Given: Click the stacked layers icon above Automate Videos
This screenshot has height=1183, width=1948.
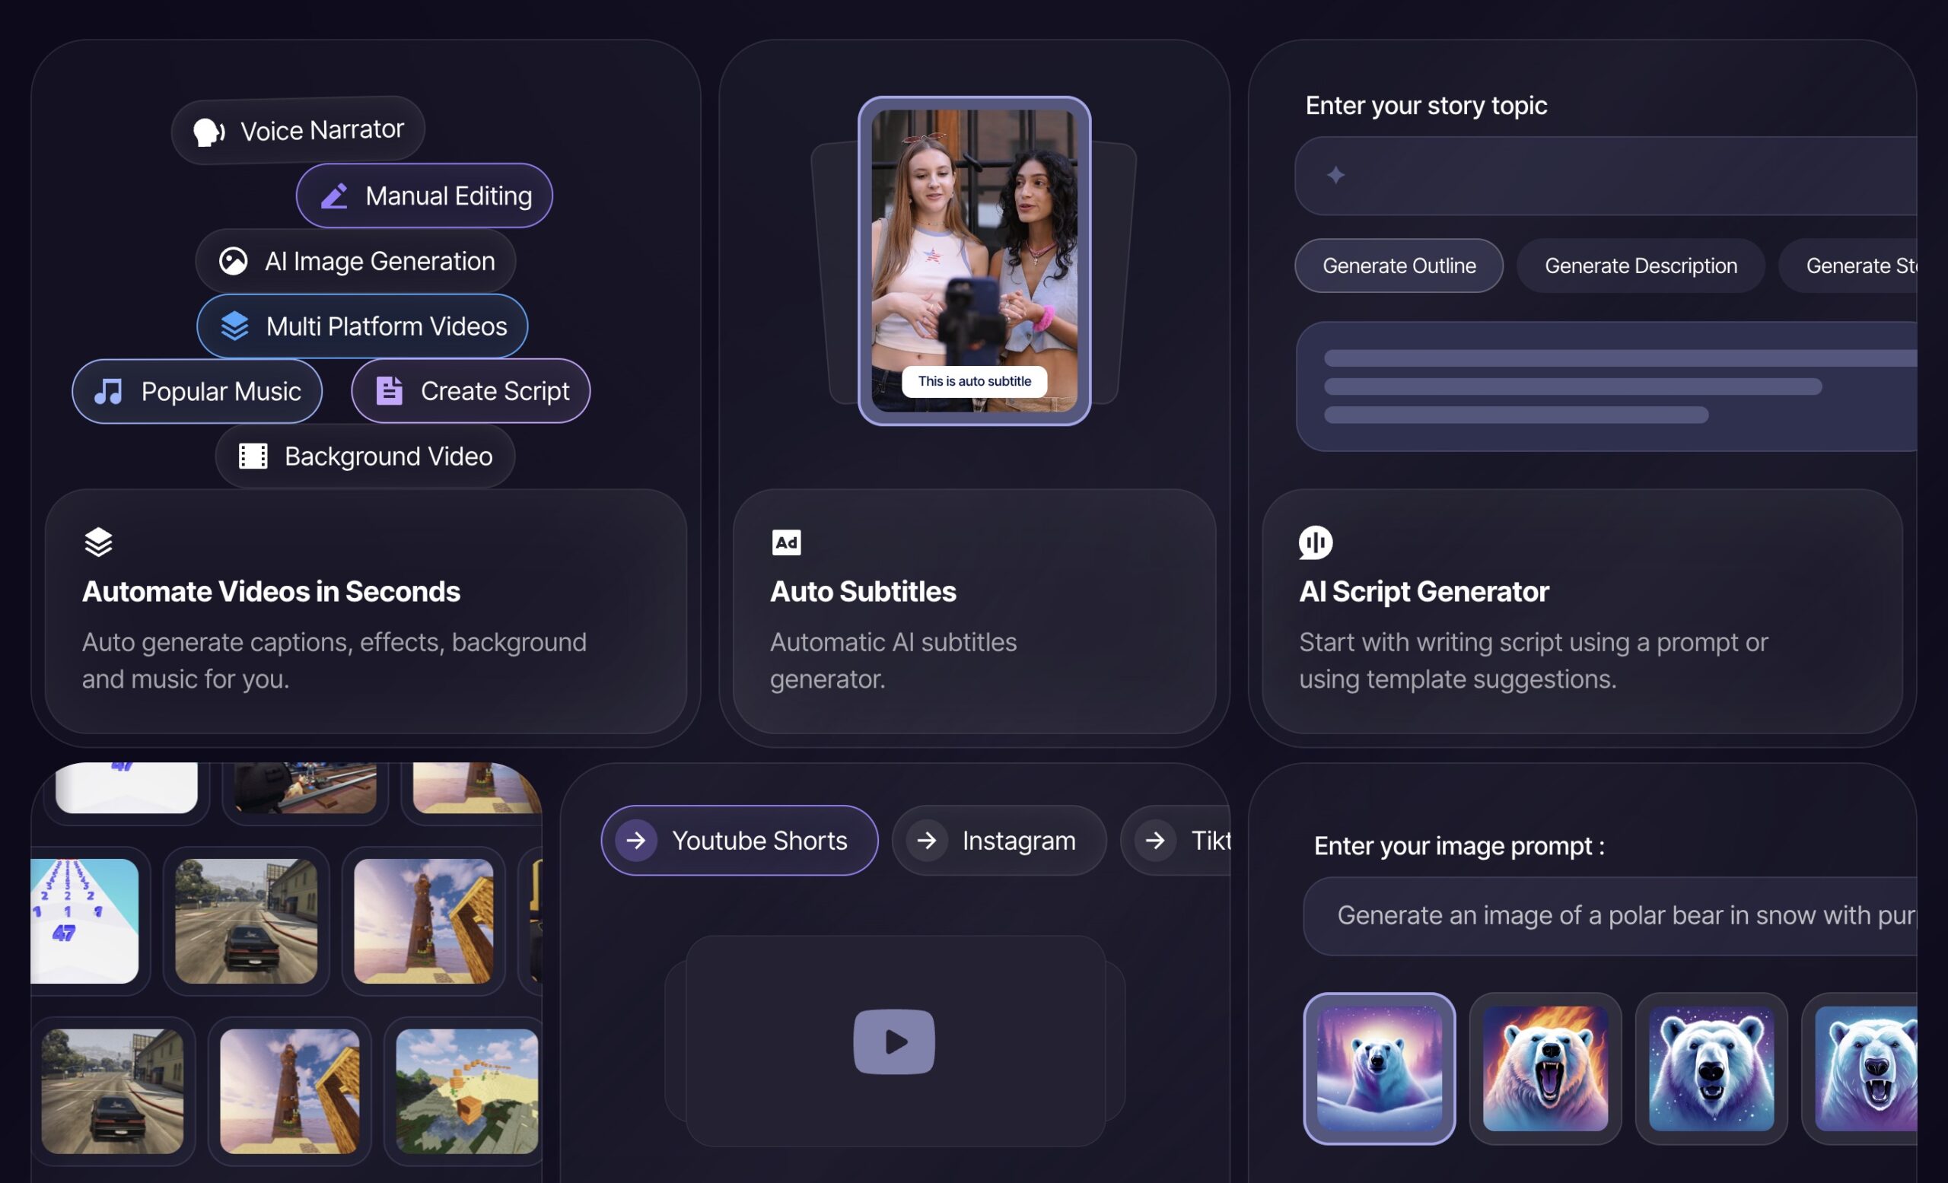Looking at the screenshot, I should click(x=99, y=542).
